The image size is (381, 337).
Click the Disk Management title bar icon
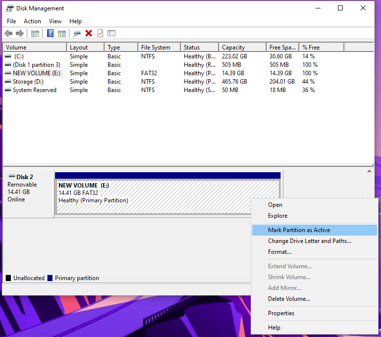(x=10, y=8)
